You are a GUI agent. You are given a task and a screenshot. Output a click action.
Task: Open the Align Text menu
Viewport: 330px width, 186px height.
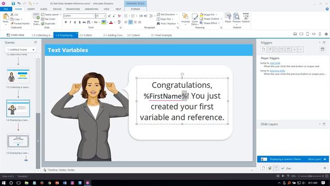tap(166, 19)
